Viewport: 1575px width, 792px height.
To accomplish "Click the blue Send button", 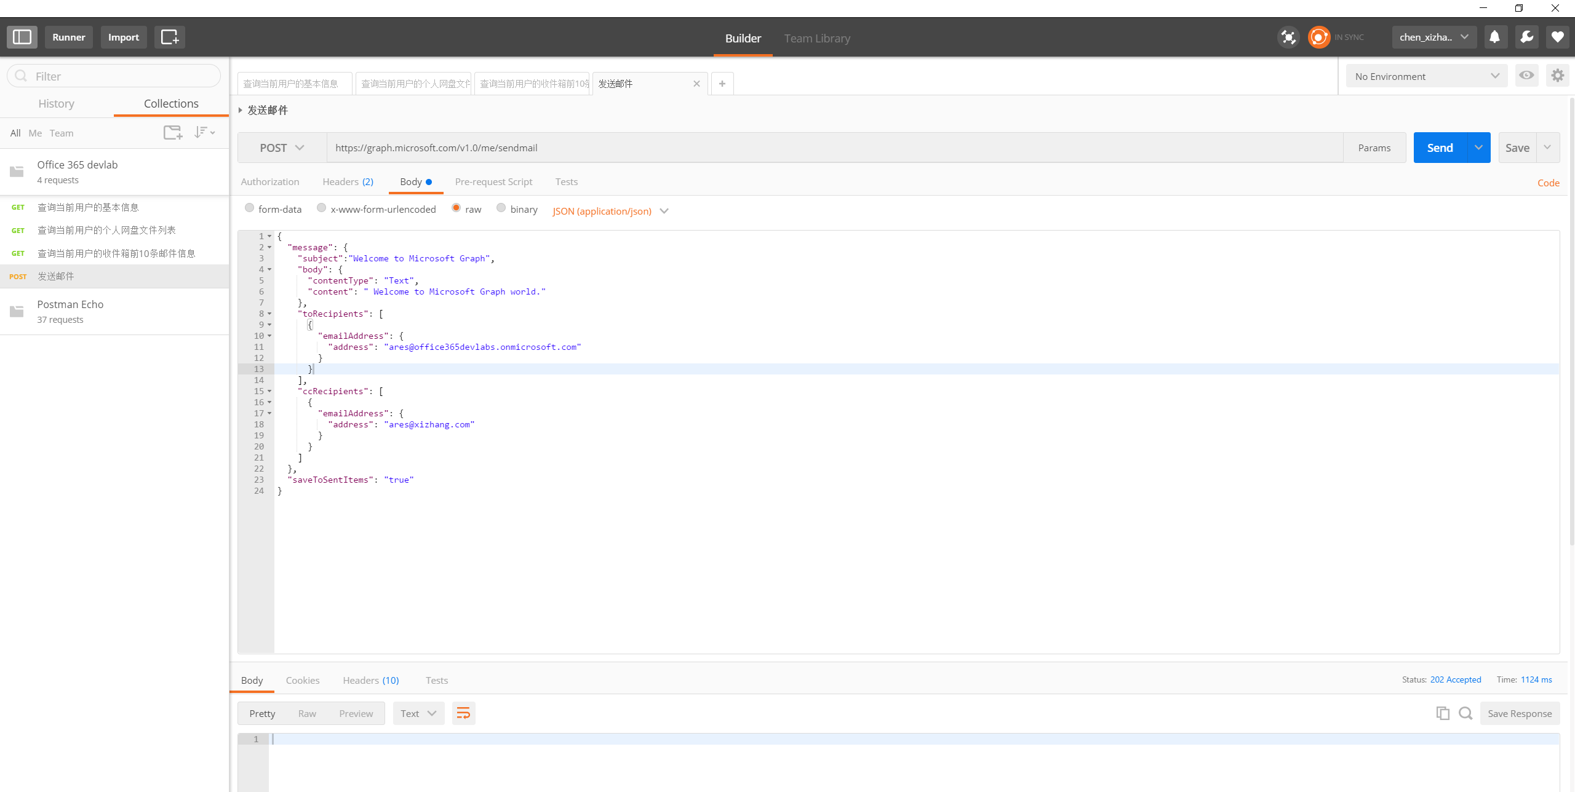I will tap(1440, 148).
